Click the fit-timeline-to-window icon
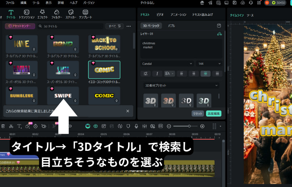 click(x=161, y=126)
